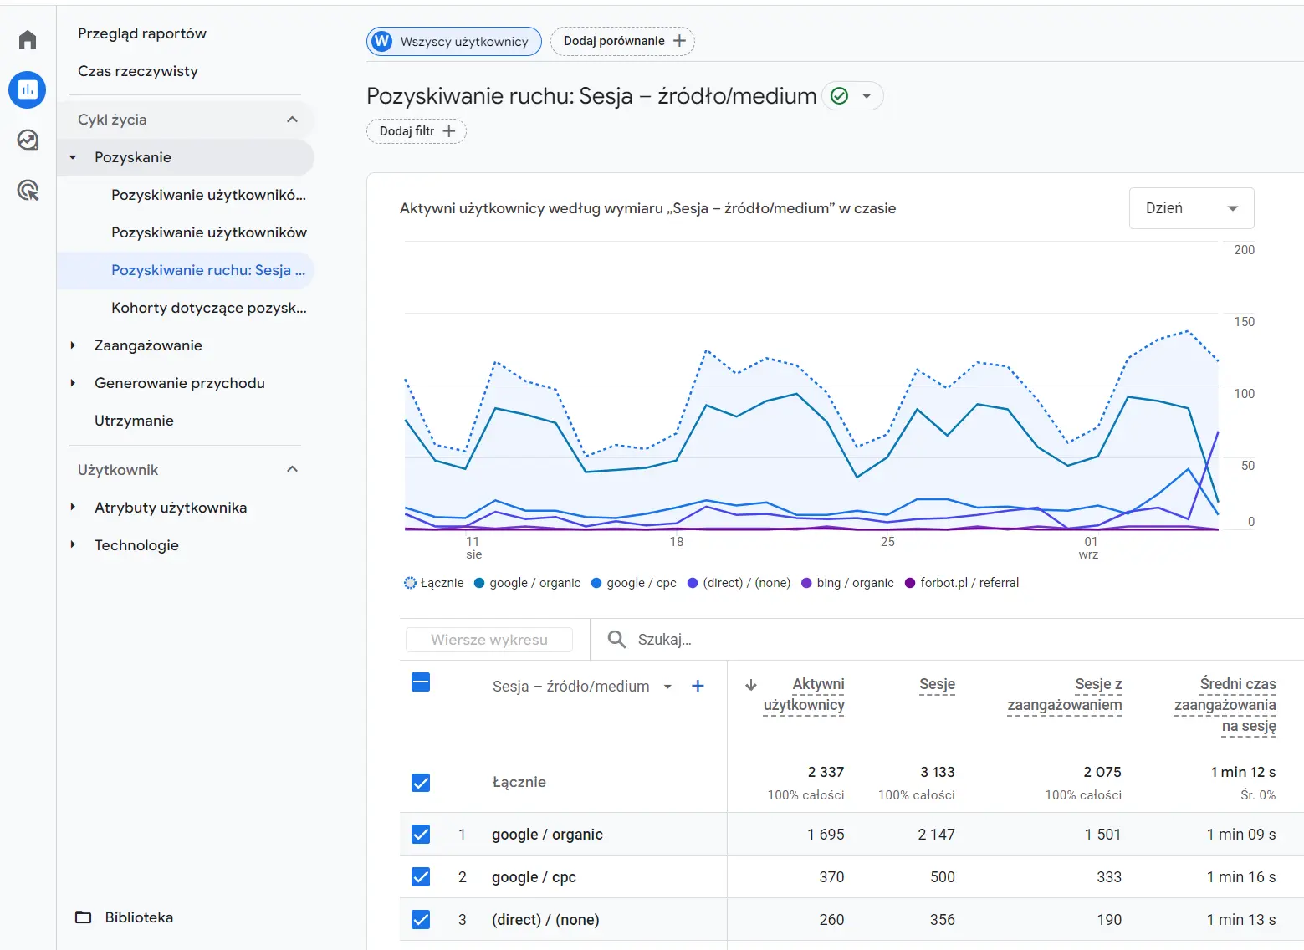Click the Dodaj porównanie button
Screen dimensions: 1304x950
point(622,41)
